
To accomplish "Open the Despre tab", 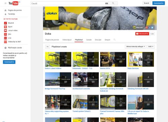I will coord(108,40).
